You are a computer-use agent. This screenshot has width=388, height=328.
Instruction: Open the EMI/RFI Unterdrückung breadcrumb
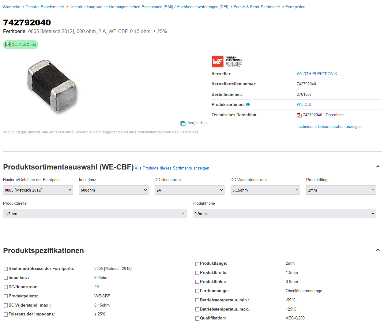pos(149,7)
